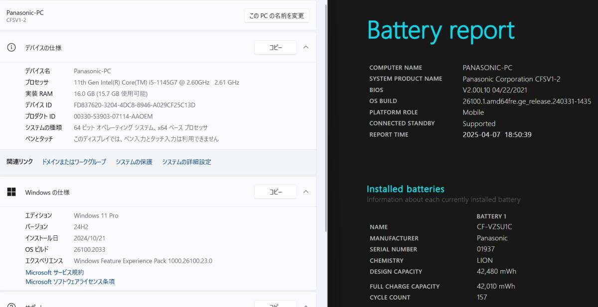Select the Battery report heading
Image resolution: width=598 pixels, height=307 pixels.
[x=441, y=30]
